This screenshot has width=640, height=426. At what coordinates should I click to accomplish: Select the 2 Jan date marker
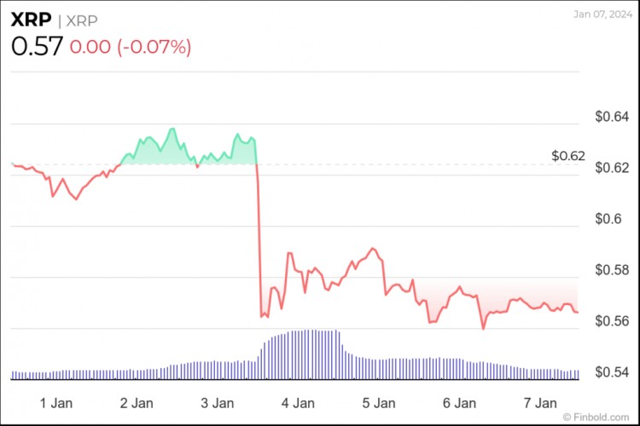pos(137,402)
